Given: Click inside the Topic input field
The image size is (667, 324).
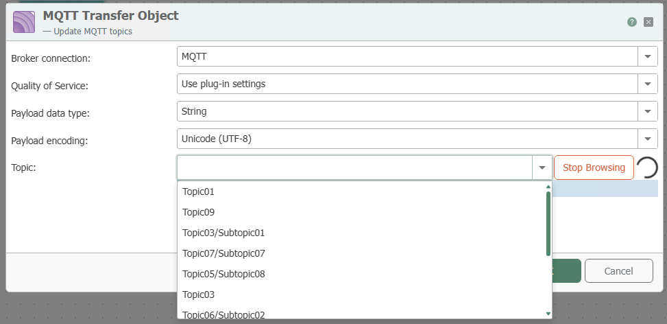Looking at the screenshot, I should tap(355, 167).
